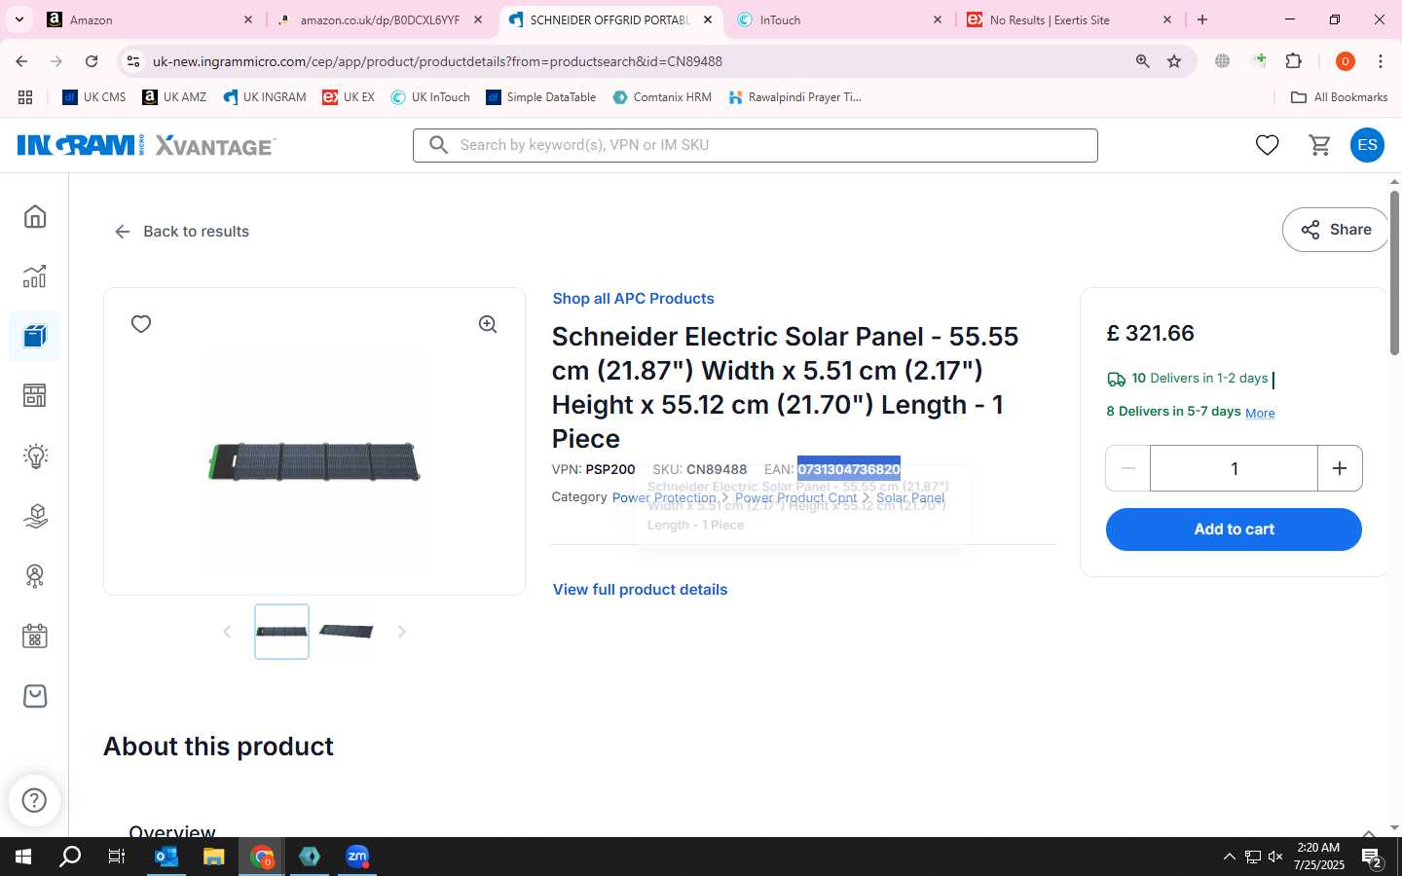Open the calendar icon in left sidebar
Viewport: 1402px width, 876px height.
[35, 636]
